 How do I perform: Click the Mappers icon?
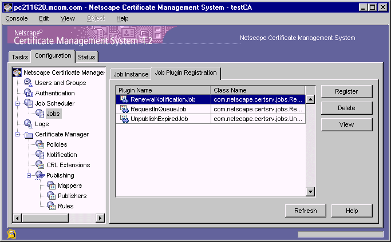pyautogui.click(x=51, y=185)
